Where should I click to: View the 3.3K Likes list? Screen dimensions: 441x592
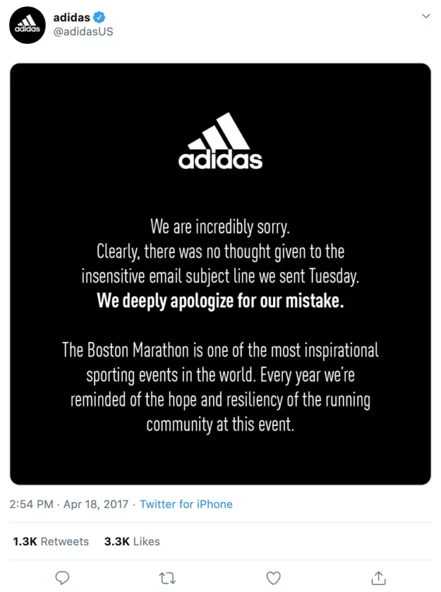tap(132, 541)
